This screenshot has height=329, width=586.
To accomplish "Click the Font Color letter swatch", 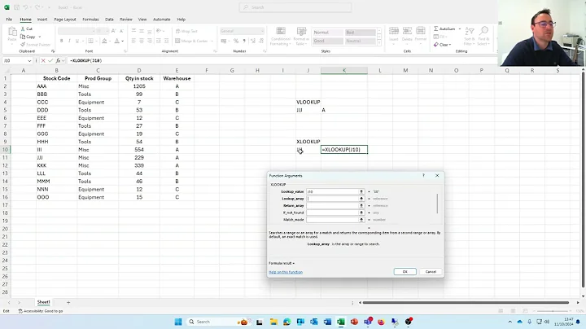I will pos(117,41).
